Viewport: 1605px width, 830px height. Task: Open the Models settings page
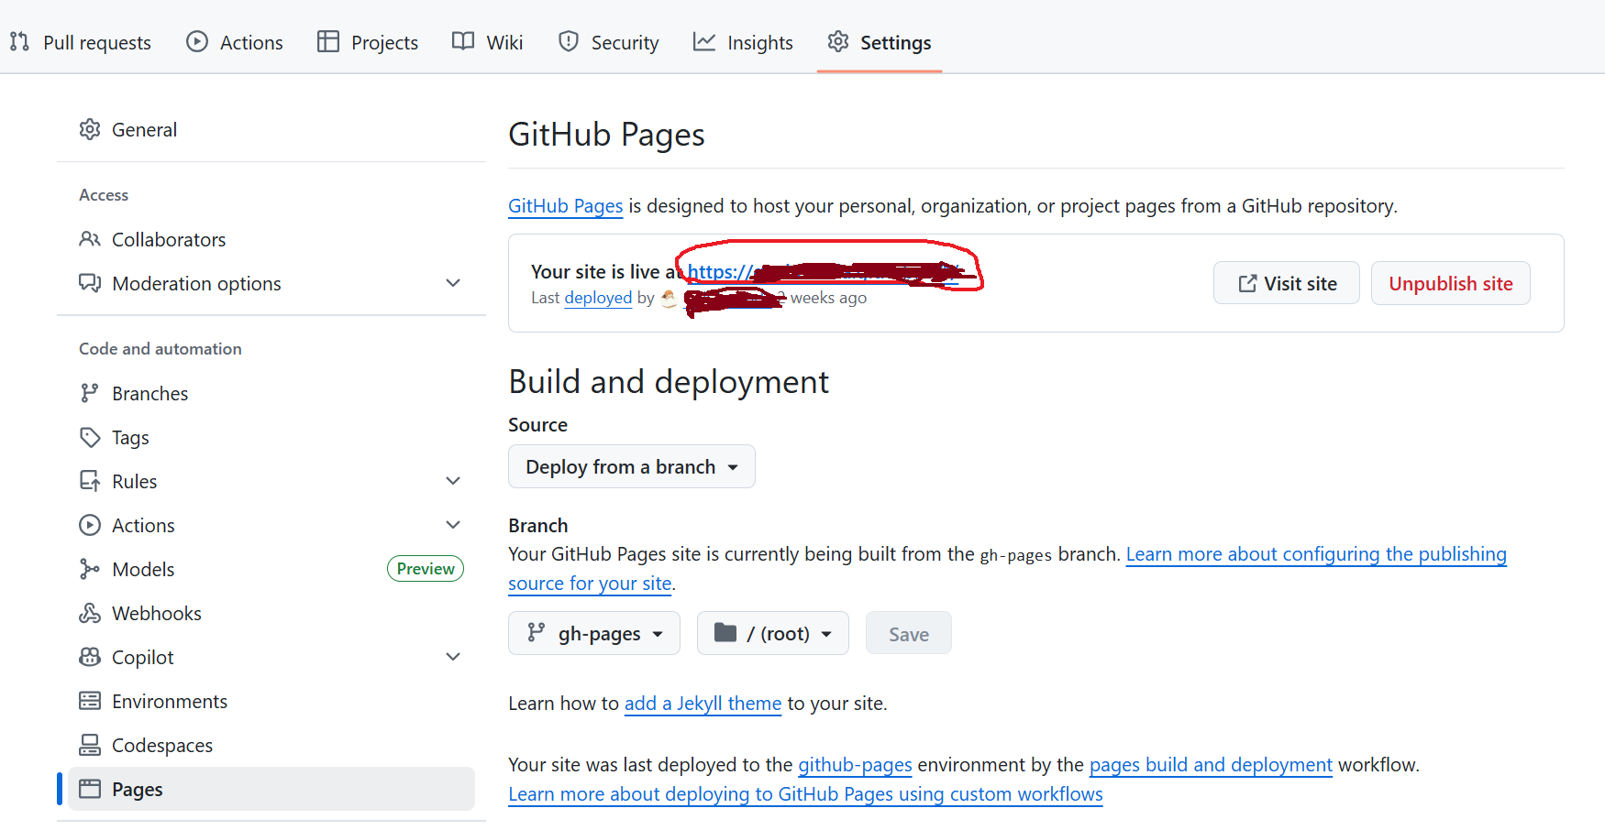click(x=271, y=569)
